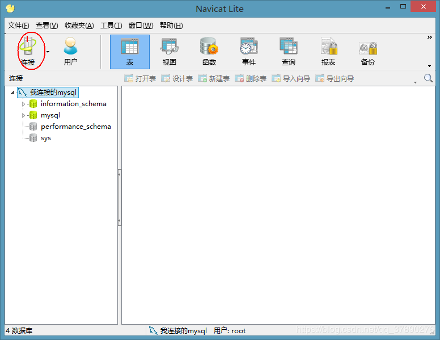Open the dropdown arrow beside 连接 button
This screenshot has height=340, width=440.
pos(48,52)
